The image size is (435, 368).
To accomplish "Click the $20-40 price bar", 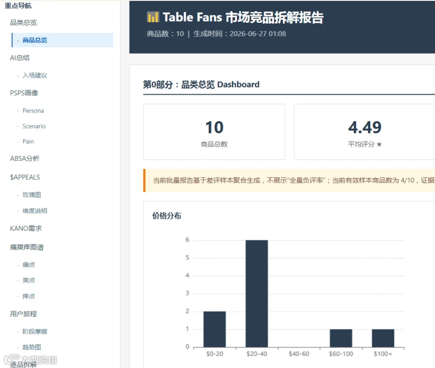I will pos(257,294).
